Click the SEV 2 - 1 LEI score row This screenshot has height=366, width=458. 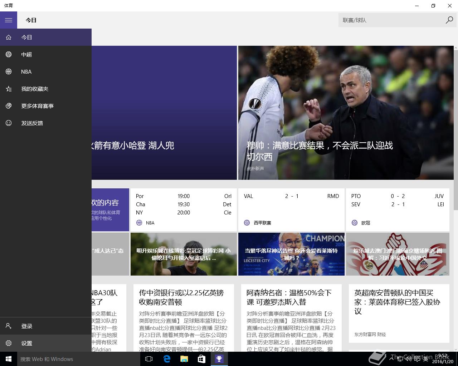[398, 204]
